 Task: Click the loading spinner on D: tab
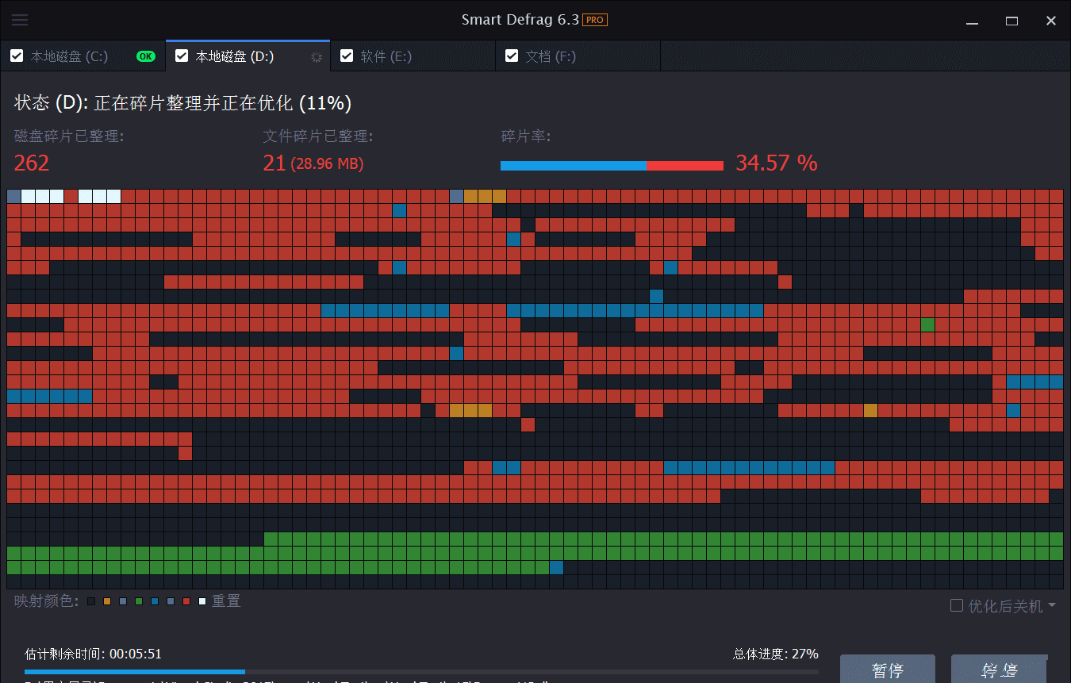tap(317, 57)
